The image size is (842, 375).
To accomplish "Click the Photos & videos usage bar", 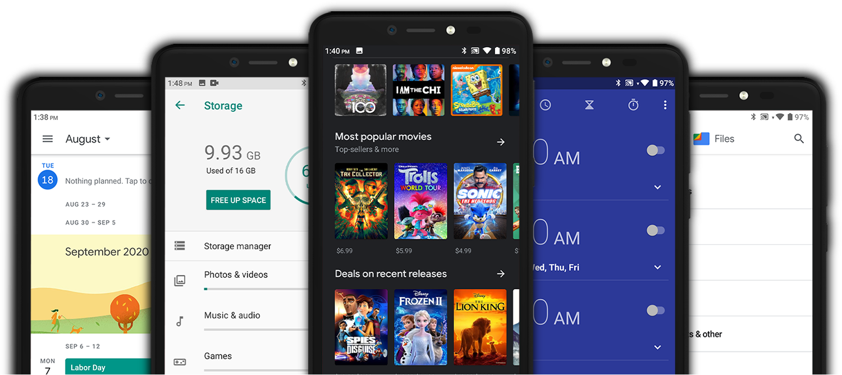I will pos(256,289).
